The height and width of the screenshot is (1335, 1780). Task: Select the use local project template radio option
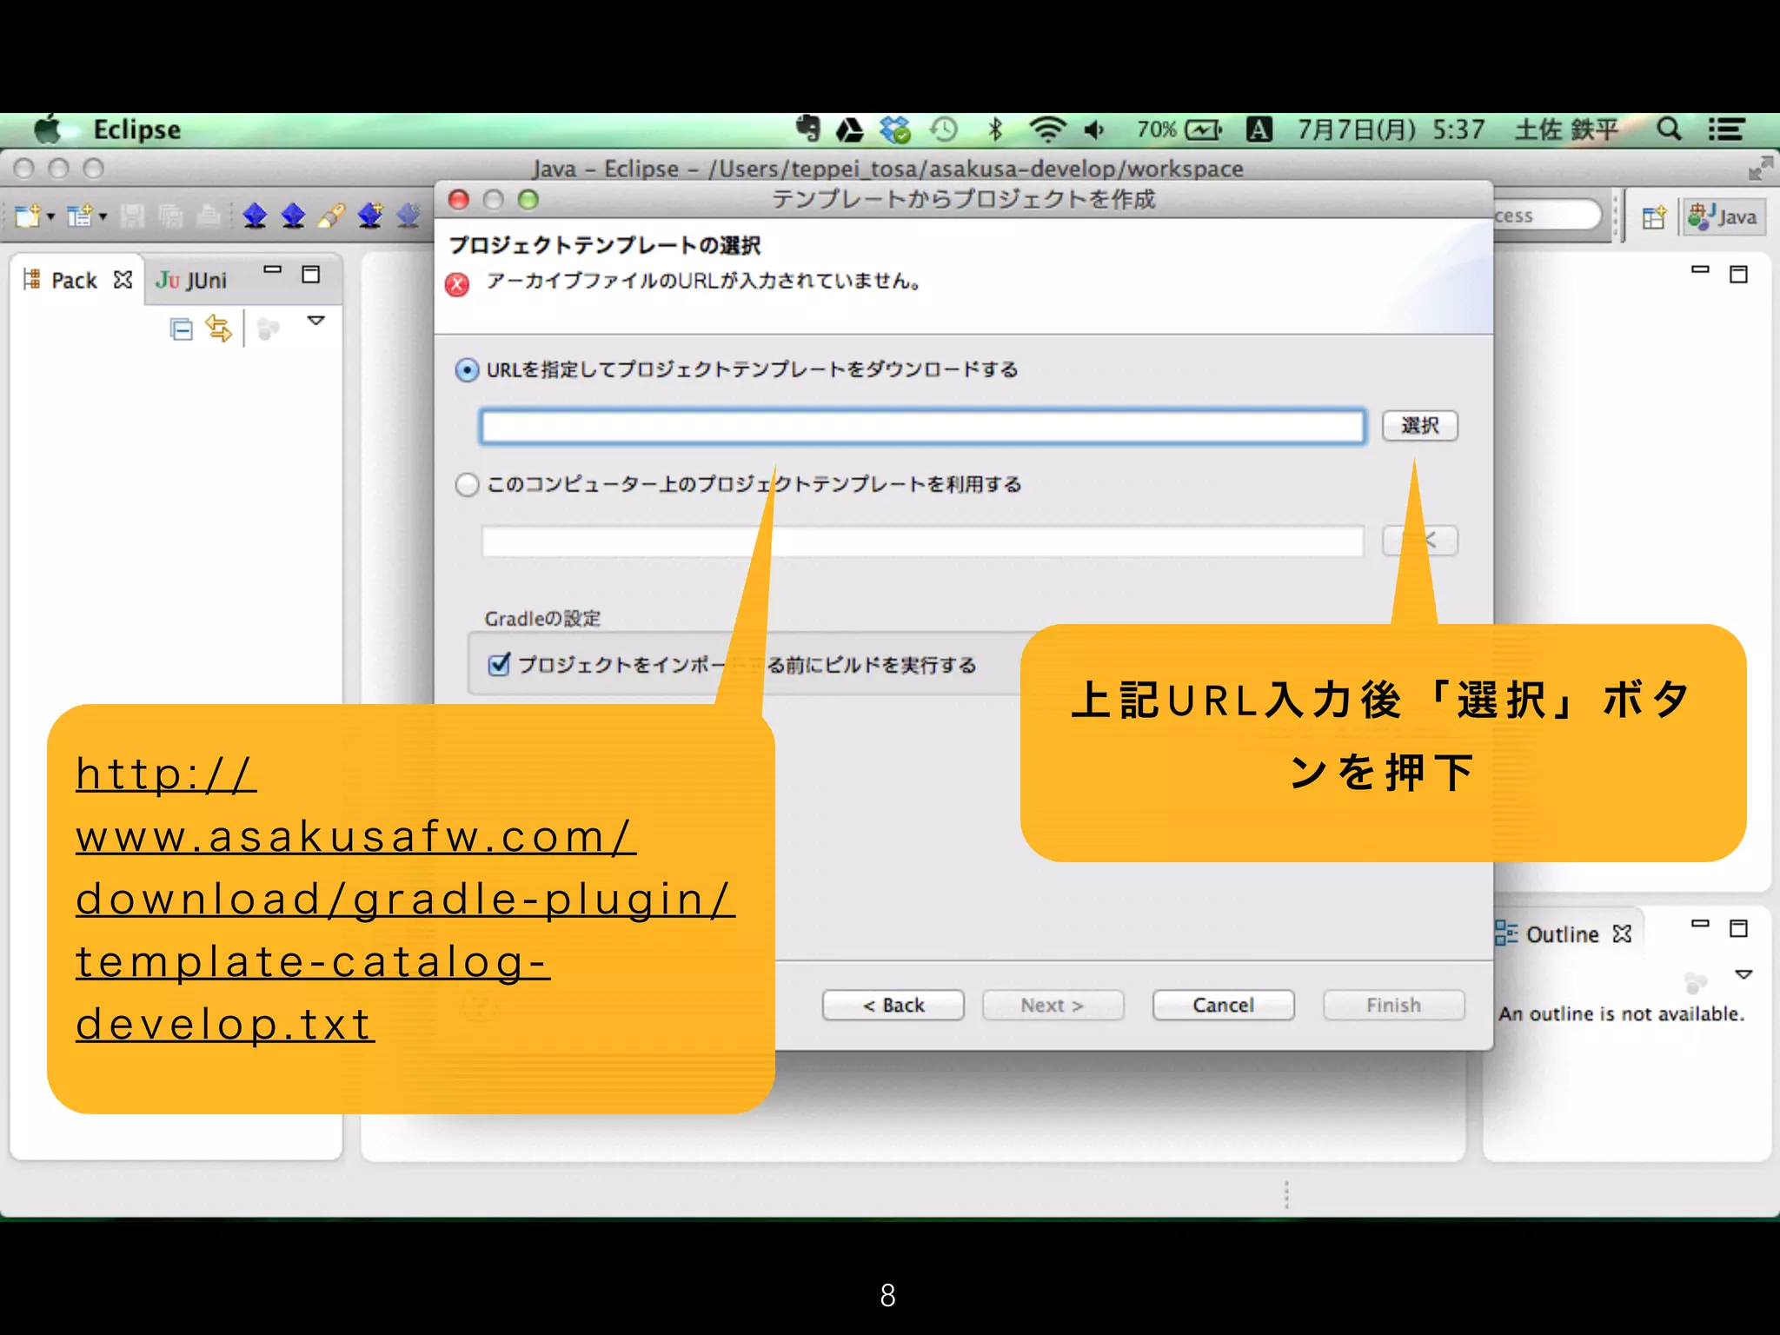click(x=467, y=485)
